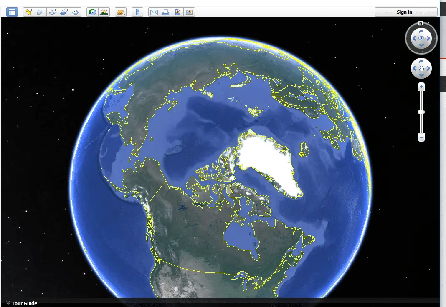Image resolution: width=446 pixels, height=307 pixels.
Task: Add a placemark with the pushpin tool
Action: (x=29, y=12)
